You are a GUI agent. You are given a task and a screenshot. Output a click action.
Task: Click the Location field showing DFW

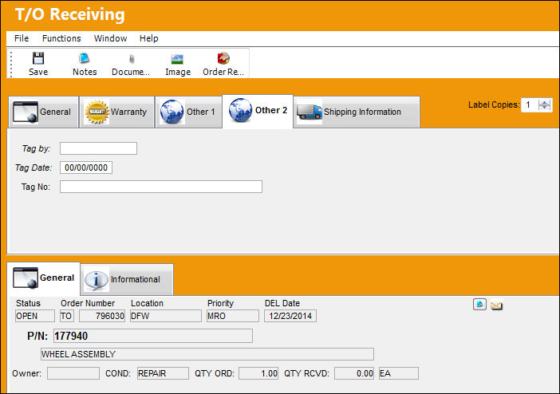point(166,316)
